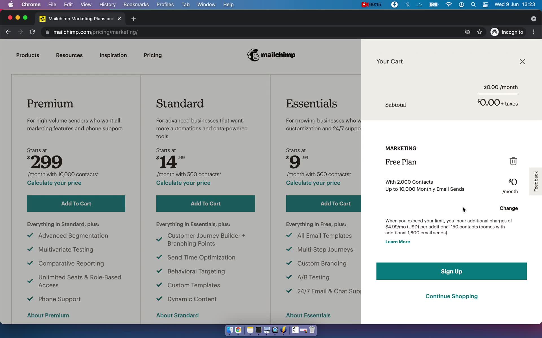Close the Mailchimp Marketing Plans tab
The height and width of the screenshot is (338, 542).
pyautogui.click(x=119, y=19)
